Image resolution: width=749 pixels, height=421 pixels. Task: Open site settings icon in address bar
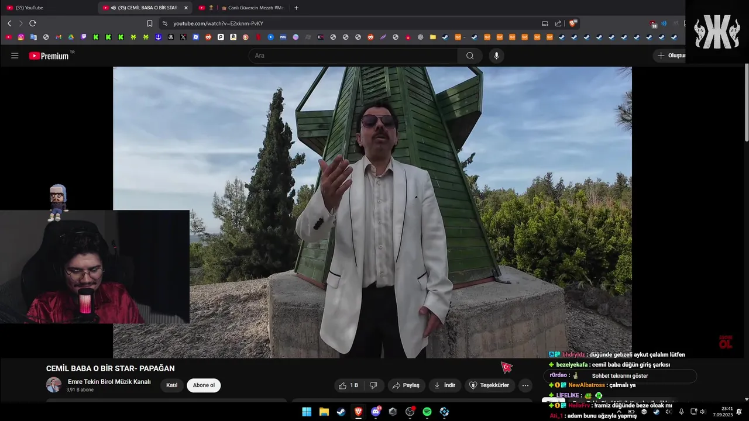(165, 23)
